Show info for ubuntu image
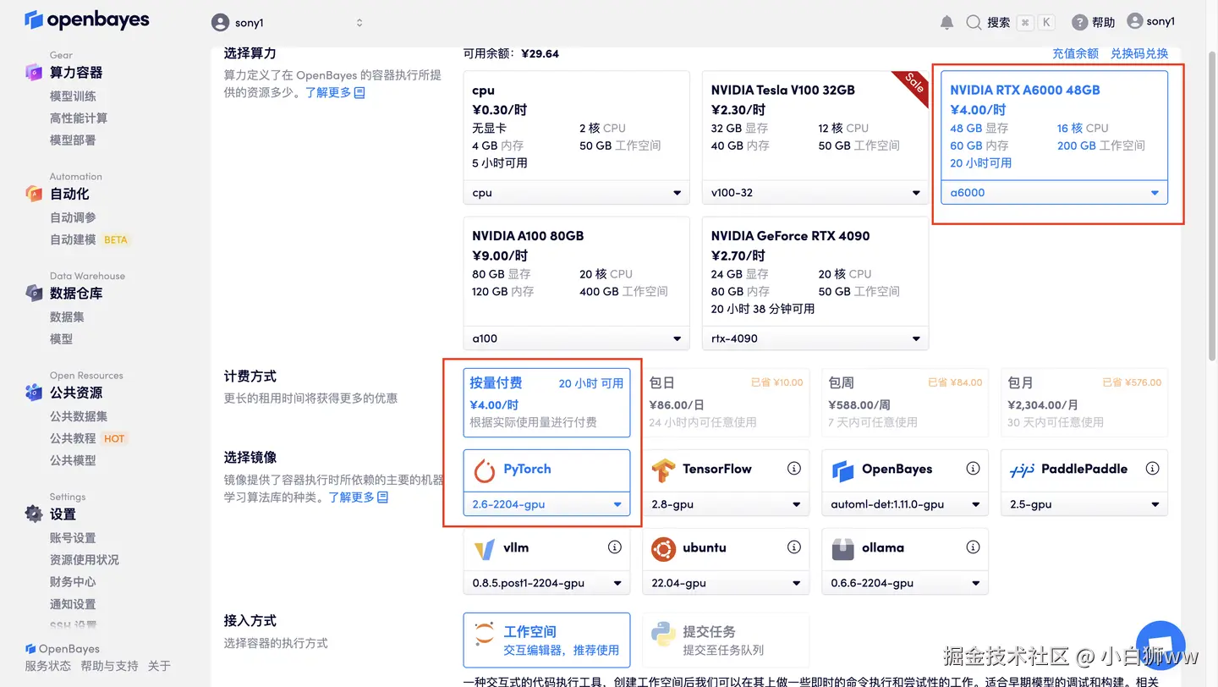This screenshot has height=687, width=1218. [793, 547]
